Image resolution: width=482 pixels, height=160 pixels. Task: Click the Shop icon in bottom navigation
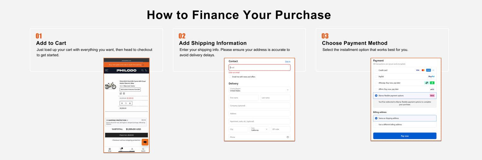[110, 149]
